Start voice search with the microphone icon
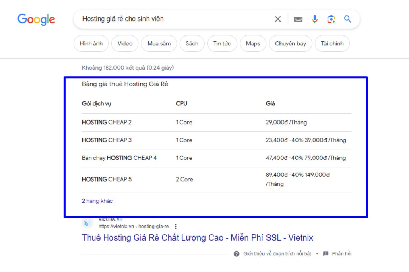 [x=315, y=19]
